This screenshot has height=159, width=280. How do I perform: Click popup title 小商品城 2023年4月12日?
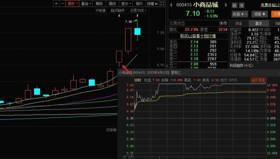tap(150, 73)
